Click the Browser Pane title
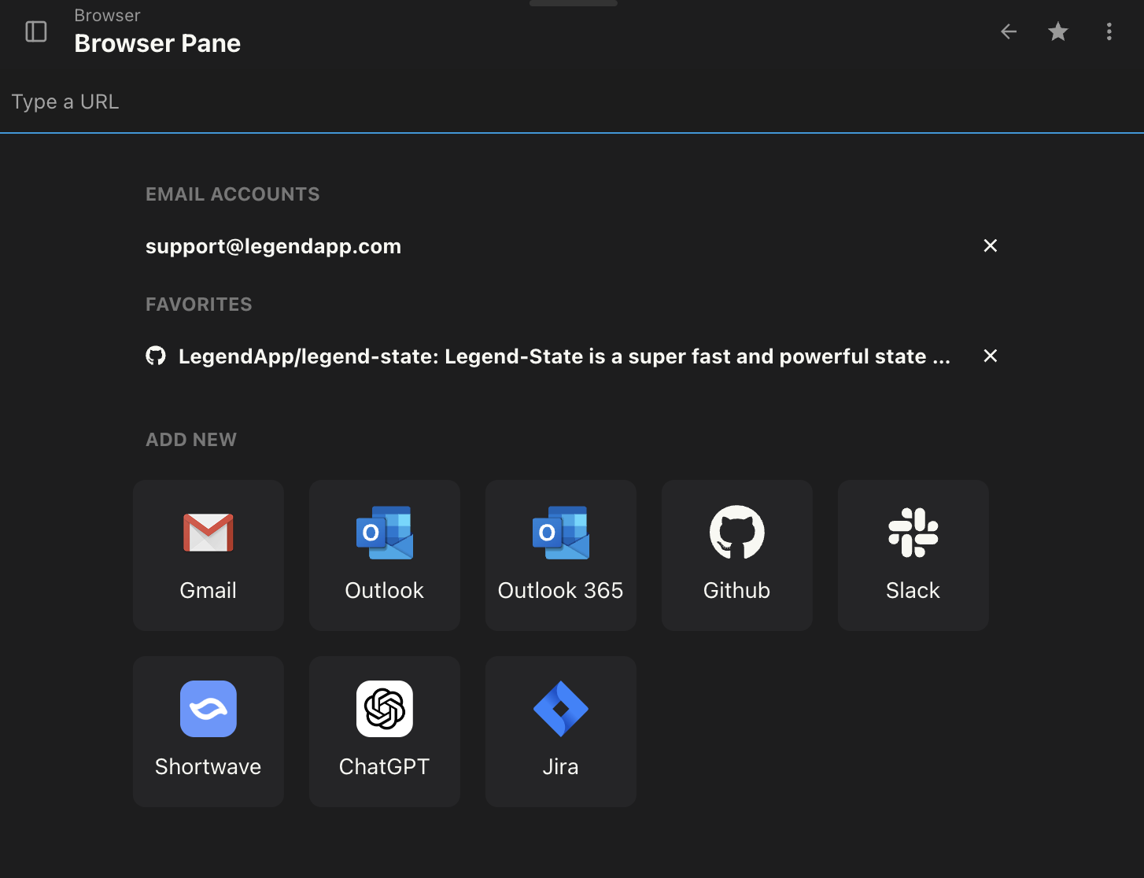Viewport: 1144px width, 878px height. point(157,43)
